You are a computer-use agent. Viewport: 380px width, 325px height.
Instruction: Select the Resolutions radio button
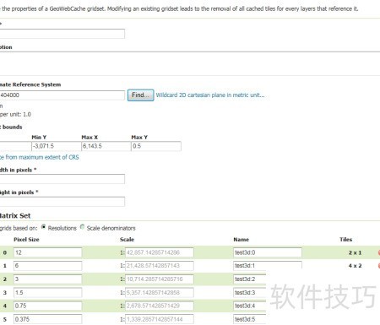[43, 227]
